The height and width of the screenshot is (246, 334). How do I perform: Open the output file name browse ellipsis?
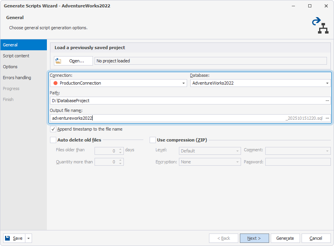327,118
